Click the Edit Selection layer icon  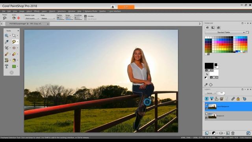tap(221, 99)
